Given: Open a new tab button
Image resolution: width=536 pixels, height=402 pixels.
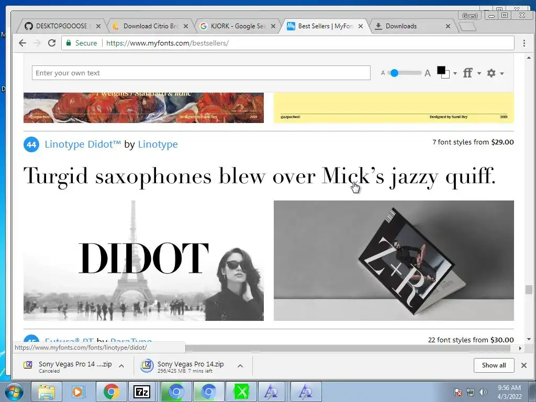Looking at the screenshot, I should click(x=467, y=27).
